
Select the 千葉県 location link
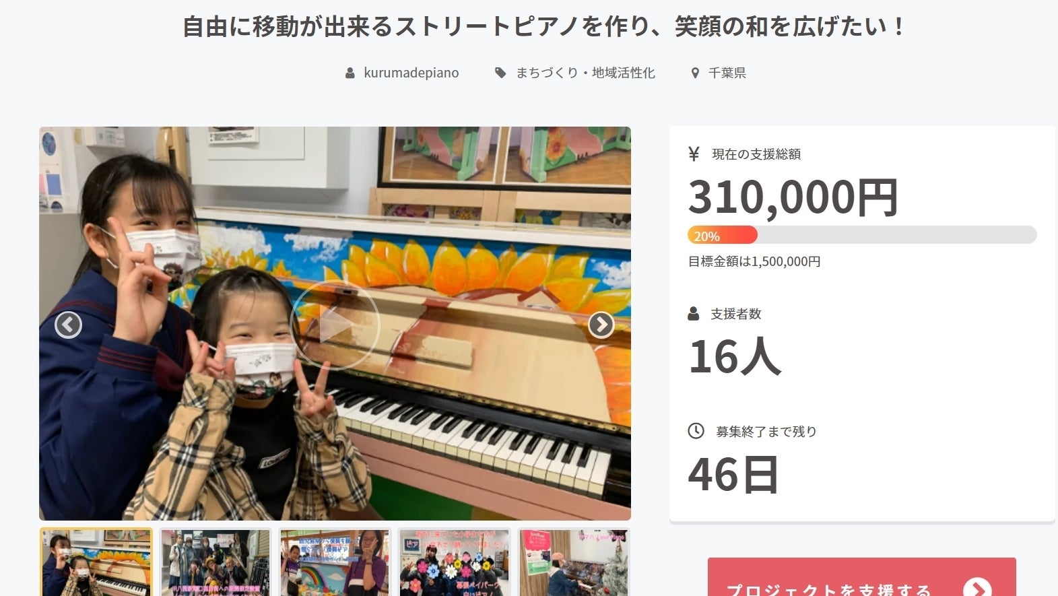[x=727, y=73]
